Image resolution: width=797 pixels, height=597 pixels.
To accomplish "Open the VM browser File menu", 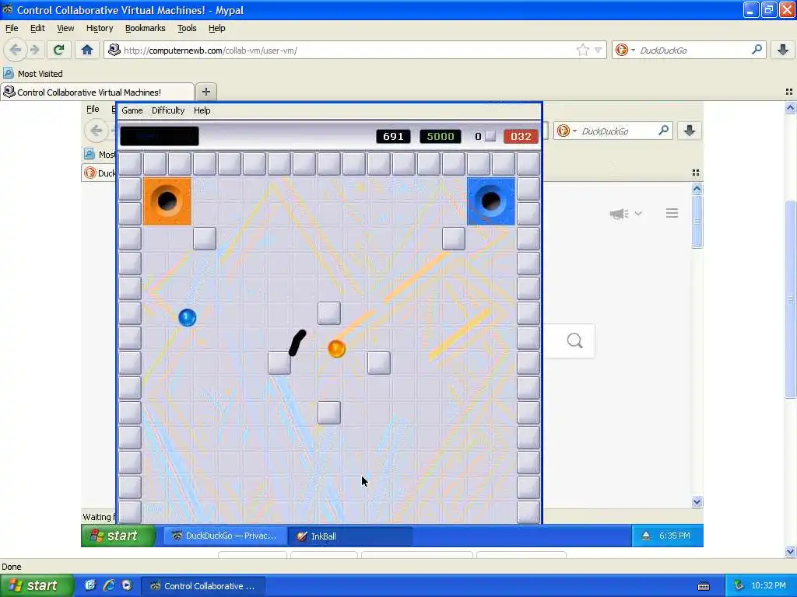I will pos(93,109).
